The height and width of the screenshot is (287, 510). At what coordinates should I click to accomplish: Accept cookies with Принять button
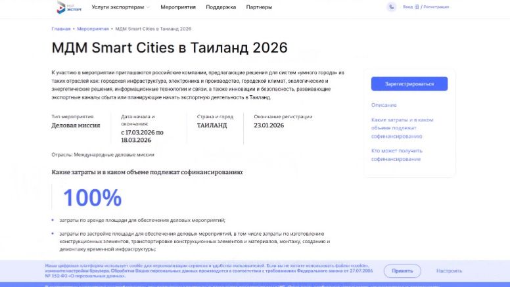[402, 271]
